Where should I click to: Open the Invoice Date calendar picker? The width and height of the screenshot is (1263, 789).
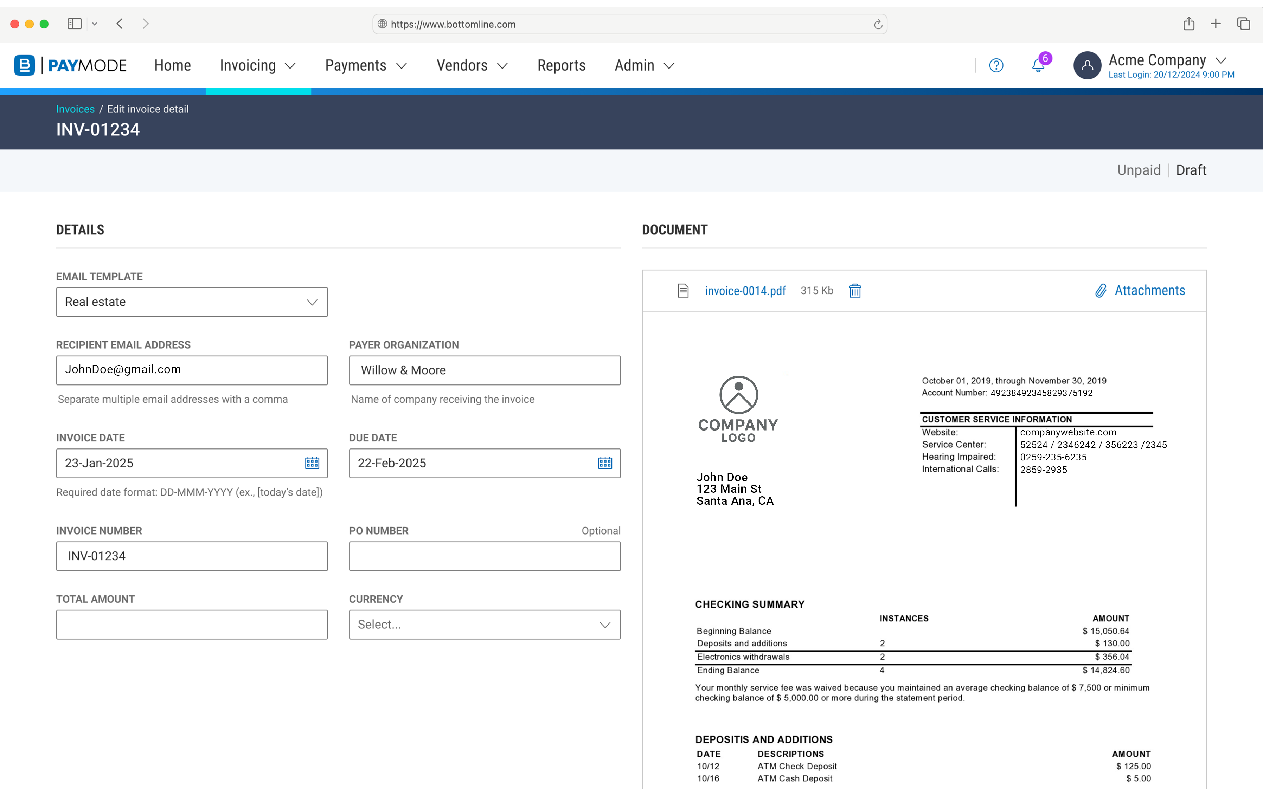click(312, 463)
